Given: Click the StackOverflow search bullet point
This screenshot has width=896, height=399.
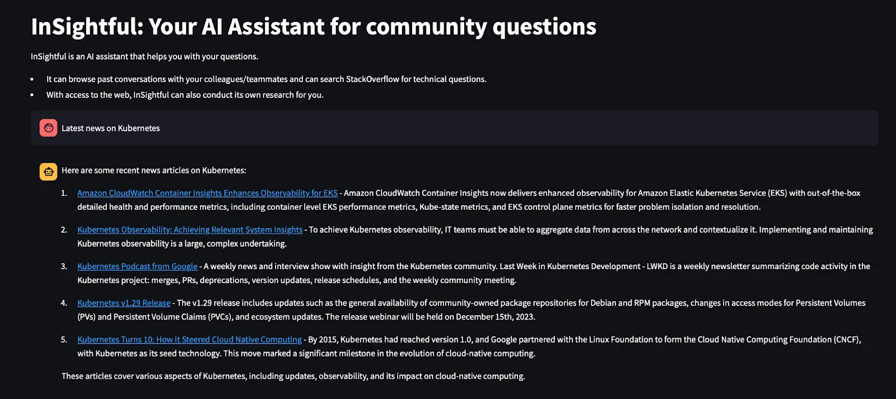Looking at the screenshot, I should click(x=266, y=79).
